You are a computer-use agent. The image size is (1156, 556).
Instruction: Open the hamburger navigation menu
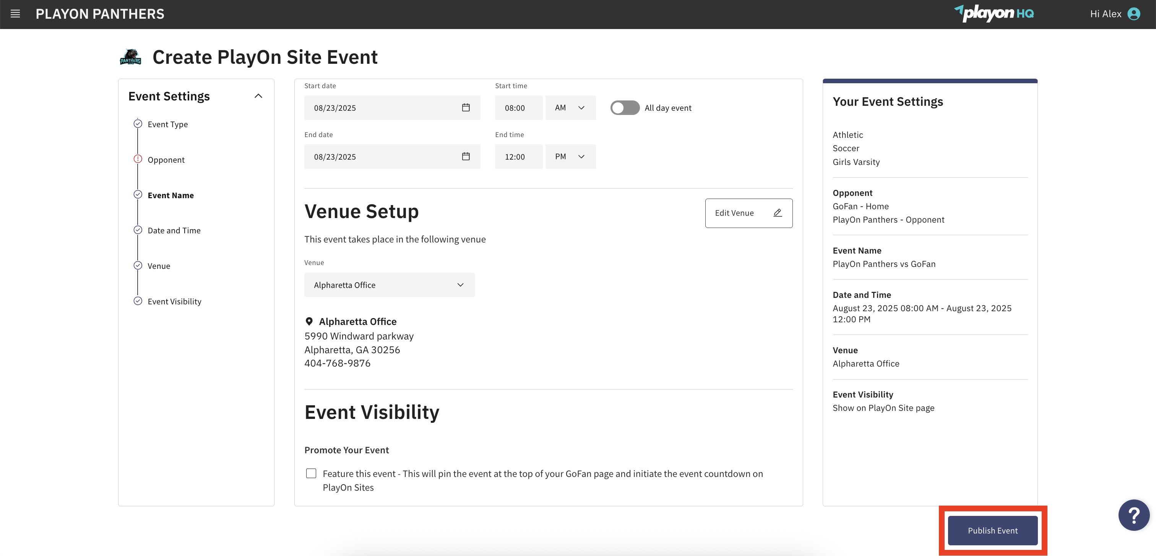15,14
